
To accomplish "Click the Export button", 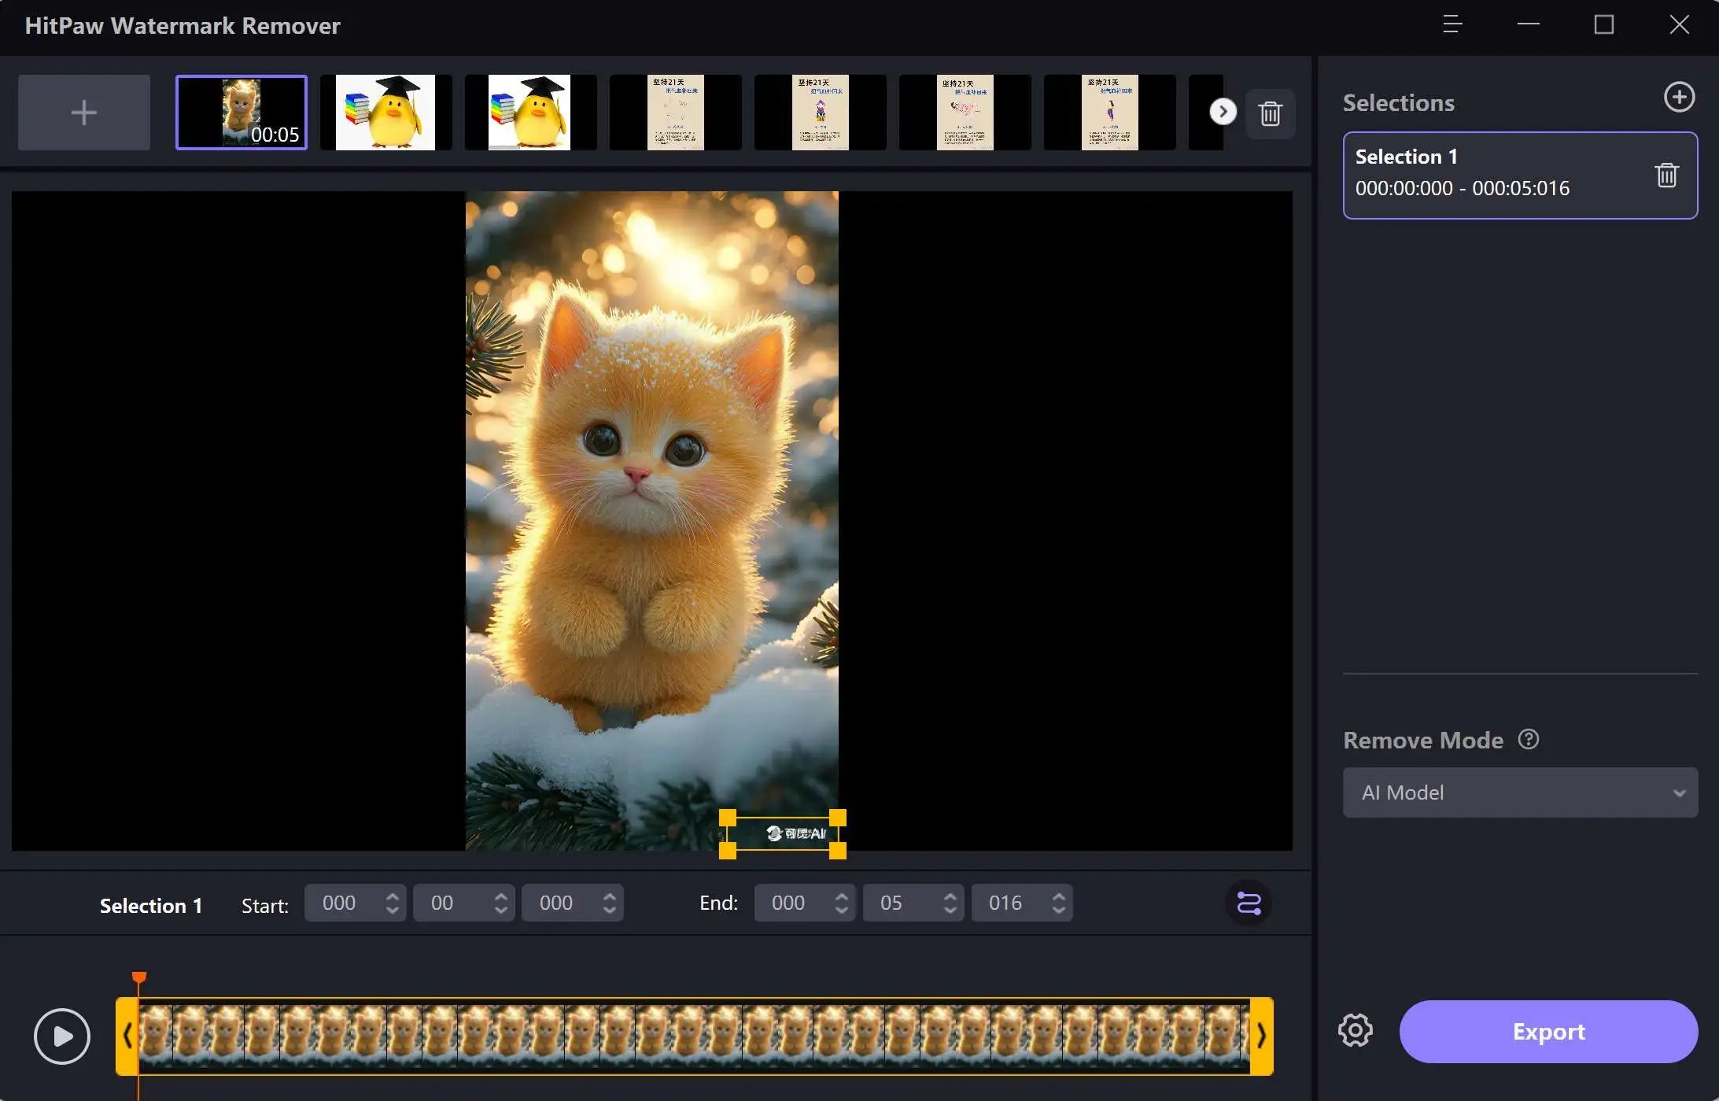I will 1547,1031.
